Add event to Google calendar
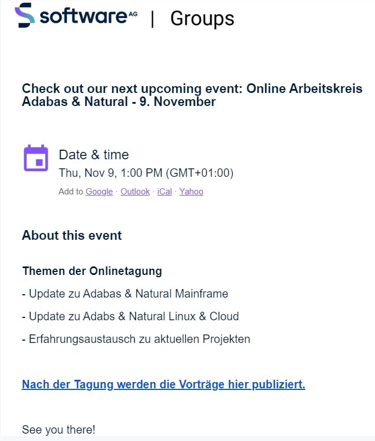This screenshot has height=441, width=375. (x=99, y=192)
